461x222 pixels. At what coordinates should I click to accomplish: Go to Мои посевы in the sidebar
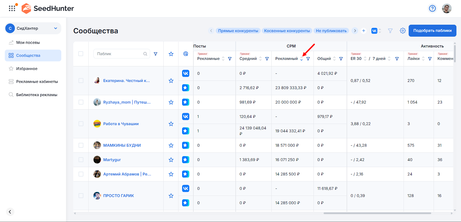point(28,43)
